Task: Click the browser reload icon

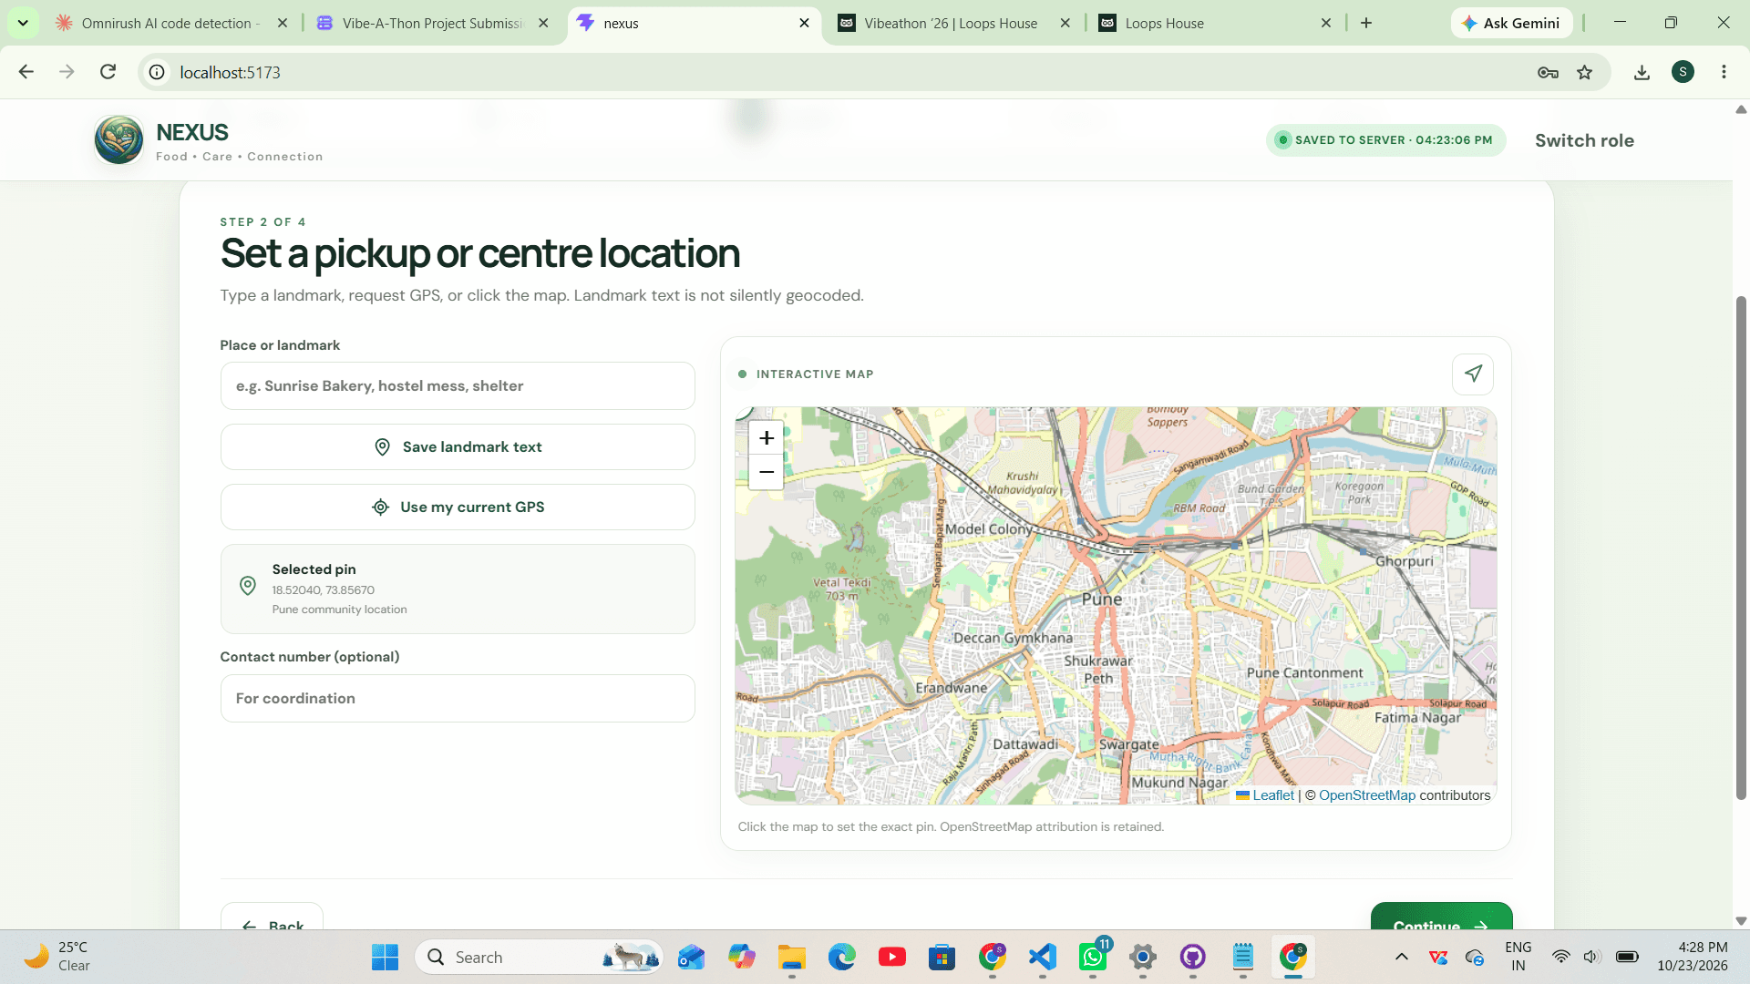Action: click(108, 72)
